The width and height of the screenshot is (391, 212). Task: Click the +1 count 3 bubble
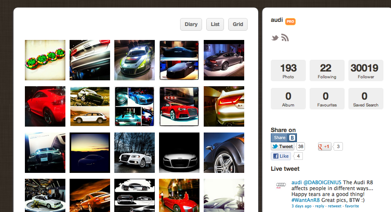click(x=338, y=146)
